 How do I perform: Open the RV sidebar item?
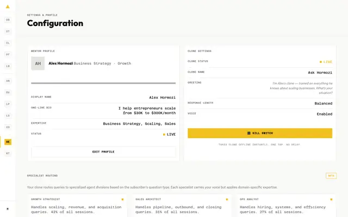8,92
